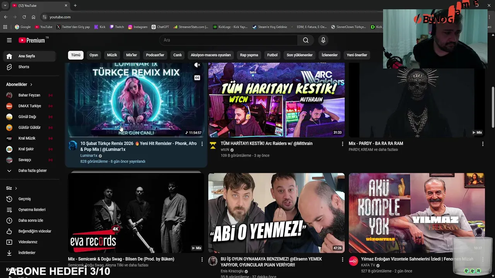Image resolution: width=495 pixels, height=278 pixels.
Task: Select the Tümü filter chip
Action: pyautogui.click(x=76, y=55)
